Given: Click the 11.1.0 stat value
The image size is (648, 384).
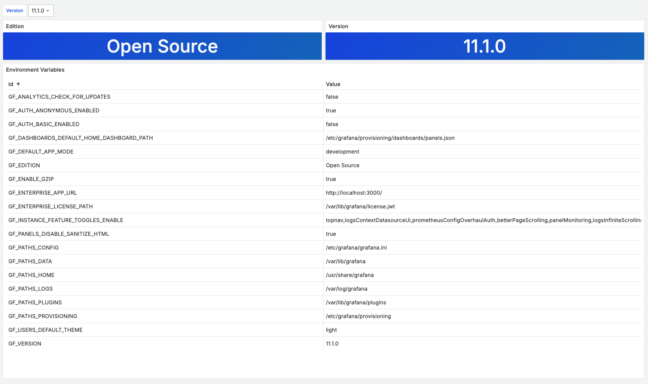Looking at the screenshot, I should [485, 46].
